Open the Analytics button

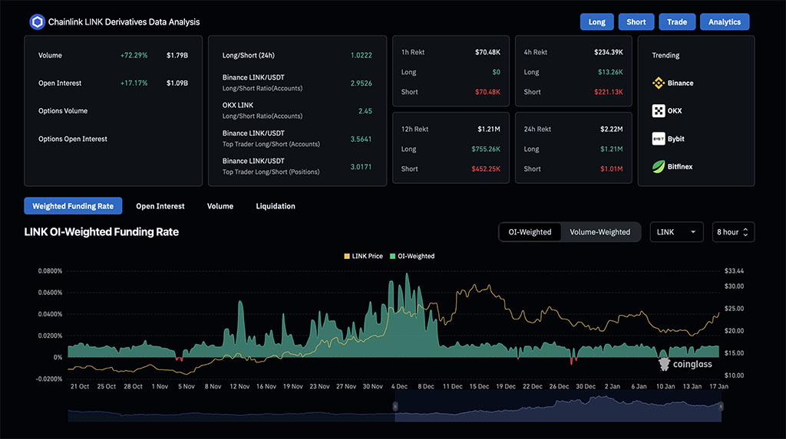coord(724,22)
